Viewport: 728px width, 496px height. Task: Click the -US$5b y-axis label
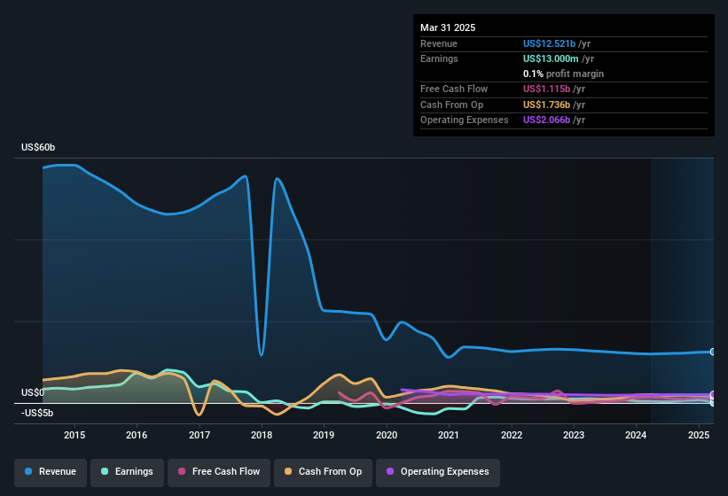coord(37,413)
